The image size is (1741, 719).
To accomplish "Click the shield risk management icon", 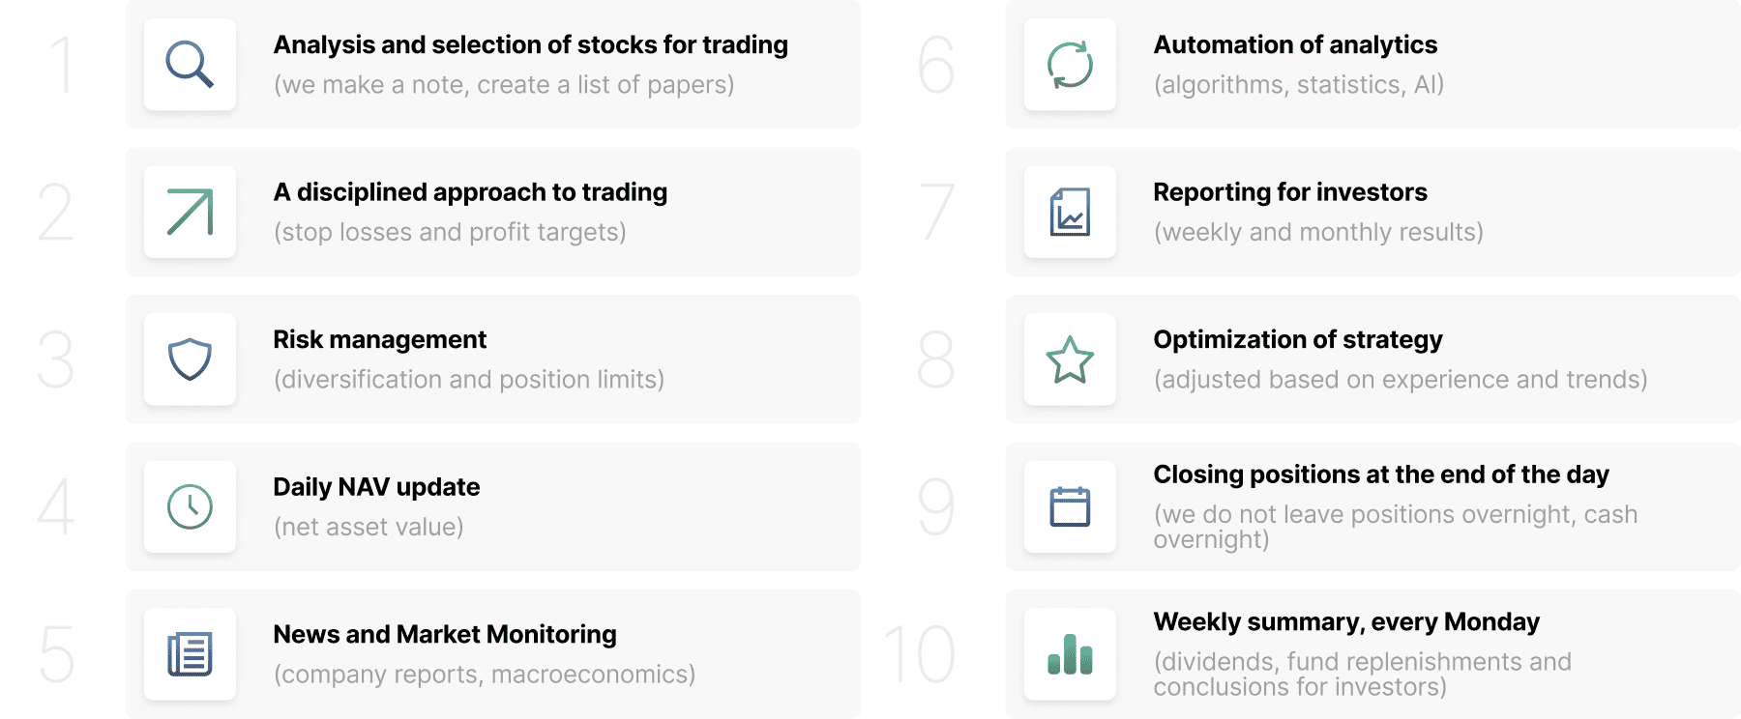I will (x=190, y=359).
